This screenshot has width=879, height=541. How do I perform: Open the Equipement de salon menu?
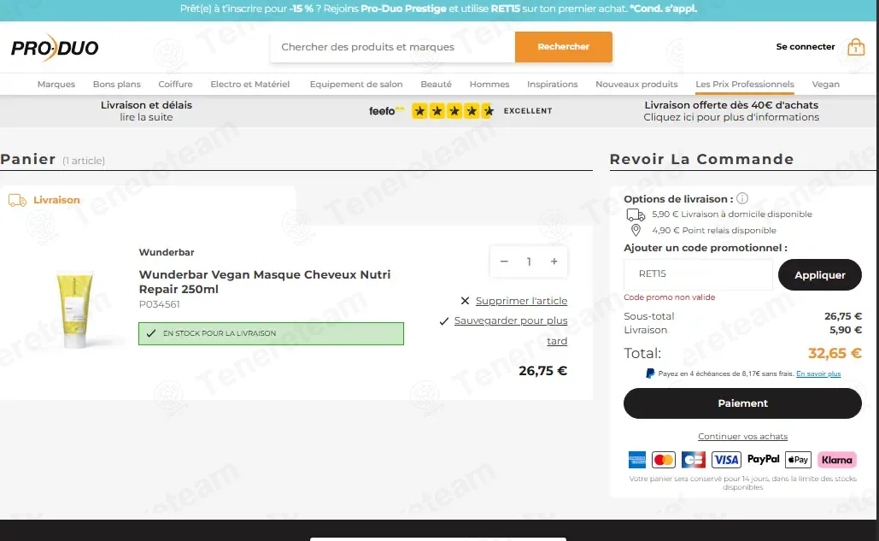point(356,84)
